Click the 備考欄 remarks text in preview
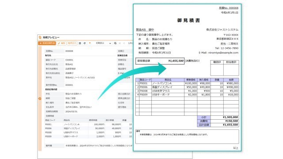Screen dimensions: 283x159 tap(99, 145)
